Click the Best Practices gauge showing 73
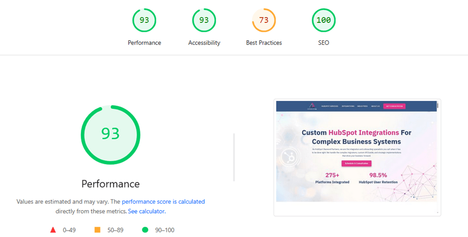 [264, 20]
